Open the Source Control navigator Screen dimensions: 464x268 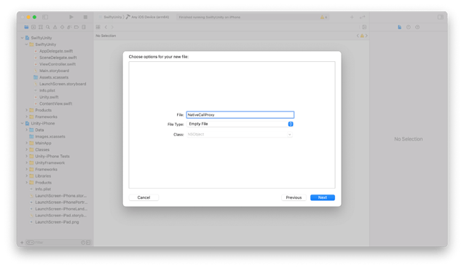[x=34, y=27]
